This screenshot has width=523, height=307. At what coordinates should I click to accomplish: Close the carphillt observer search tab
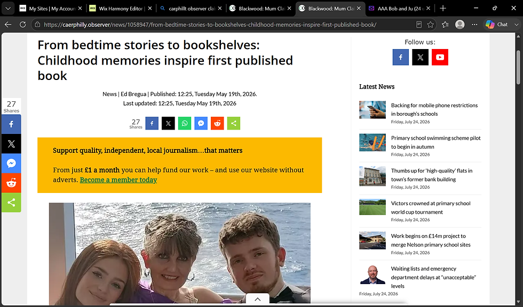point(220,9)
